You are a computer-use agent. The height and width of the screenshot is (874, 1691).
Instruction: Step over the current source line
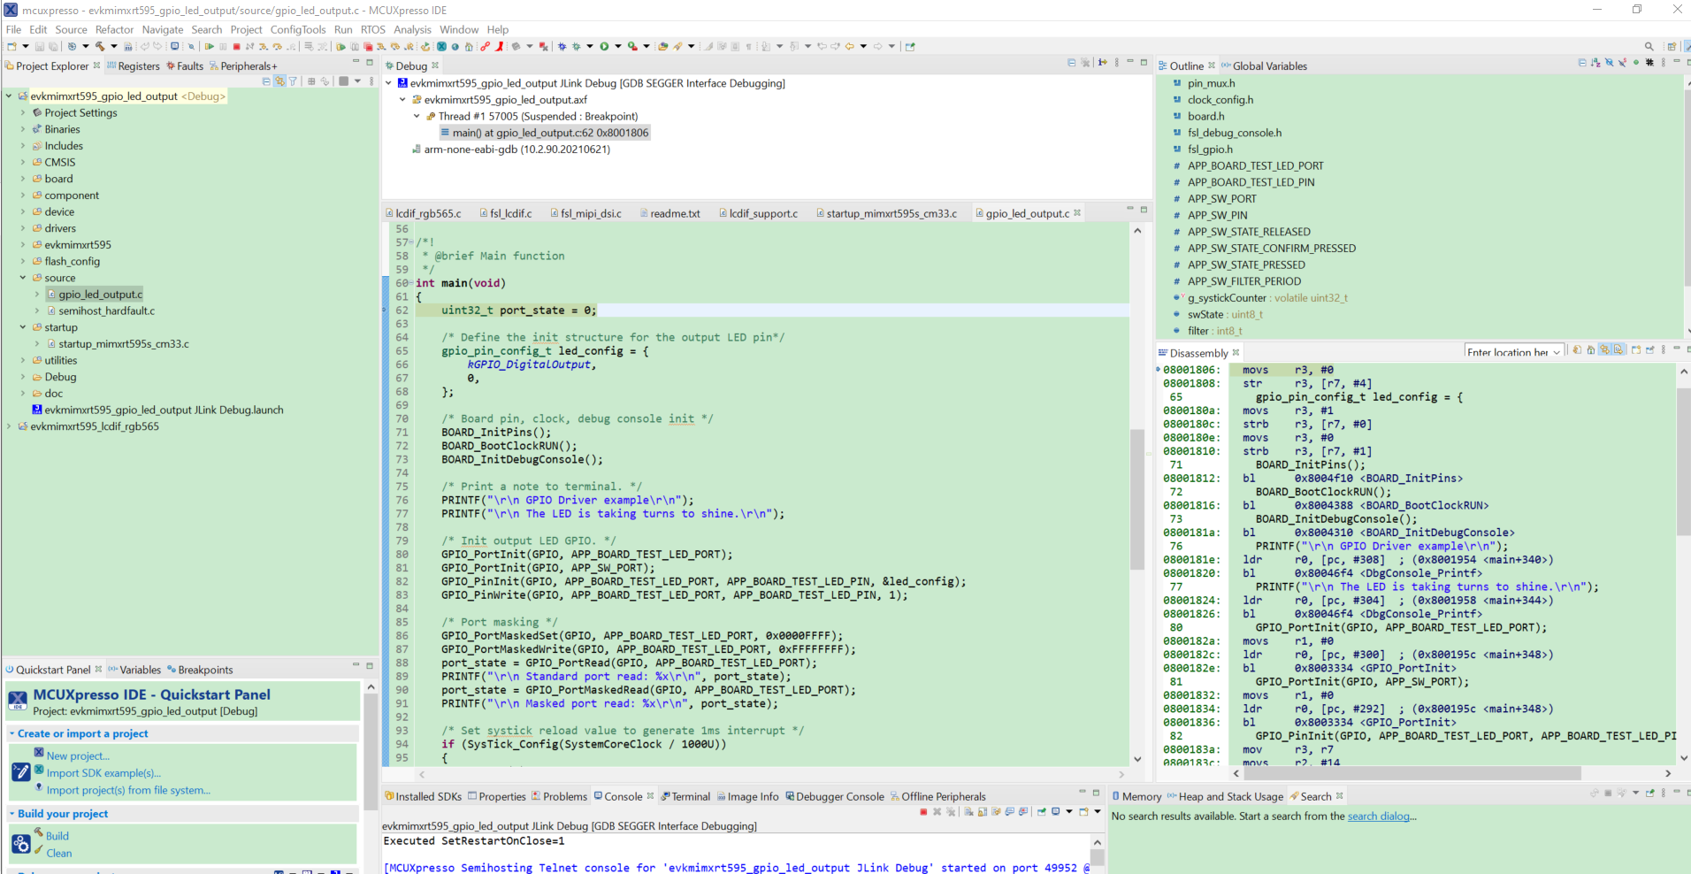click(278, 45)
